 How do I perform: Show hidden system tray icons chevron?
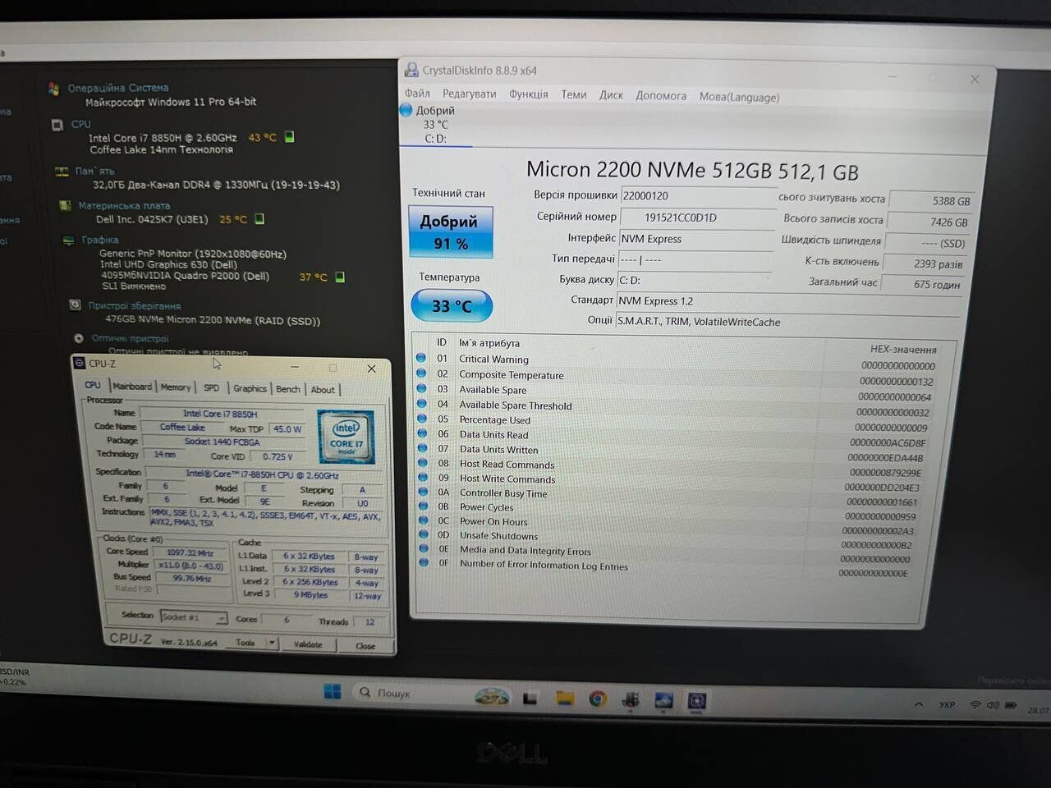[919, 703]
